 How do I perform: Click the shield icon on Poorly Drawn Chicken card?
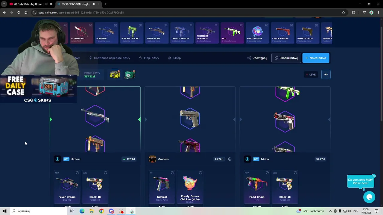[200, 173]
